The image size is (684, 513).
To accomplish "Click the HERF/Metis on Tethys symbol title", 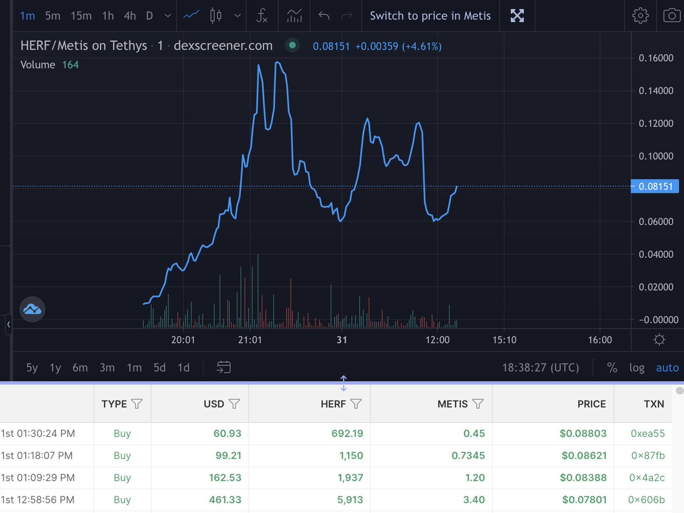I will click(84, 46).
